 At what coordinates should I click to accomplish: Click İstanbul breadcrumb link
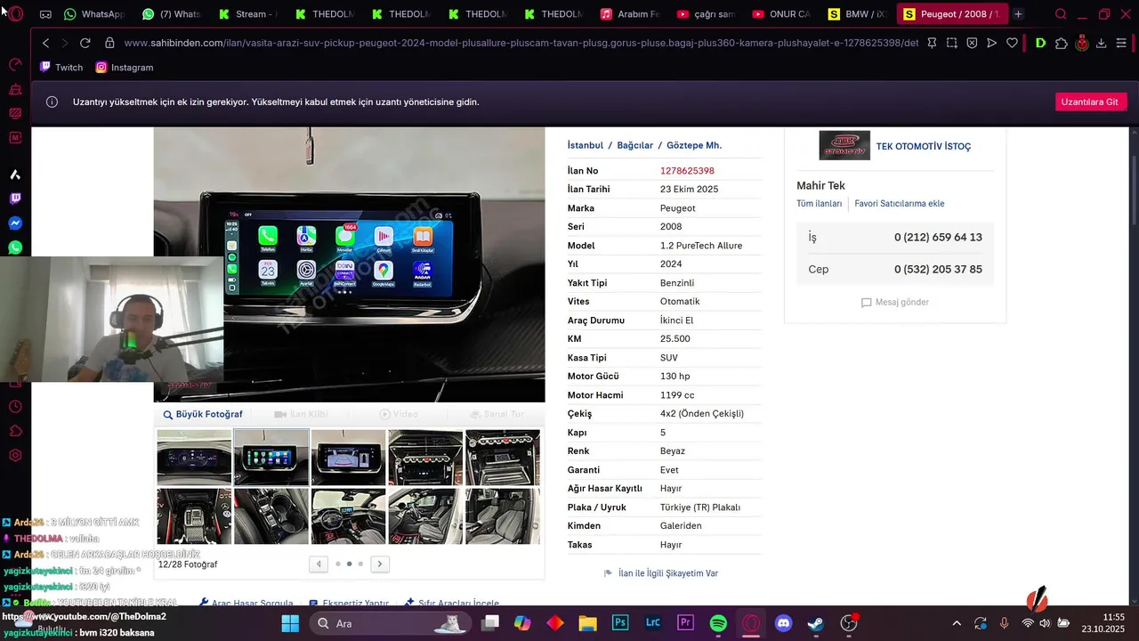(x=586, y=145)
